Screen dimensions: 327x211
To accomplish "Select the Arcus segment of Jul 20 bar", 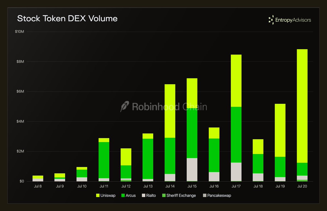I will (x=302, y=169).
